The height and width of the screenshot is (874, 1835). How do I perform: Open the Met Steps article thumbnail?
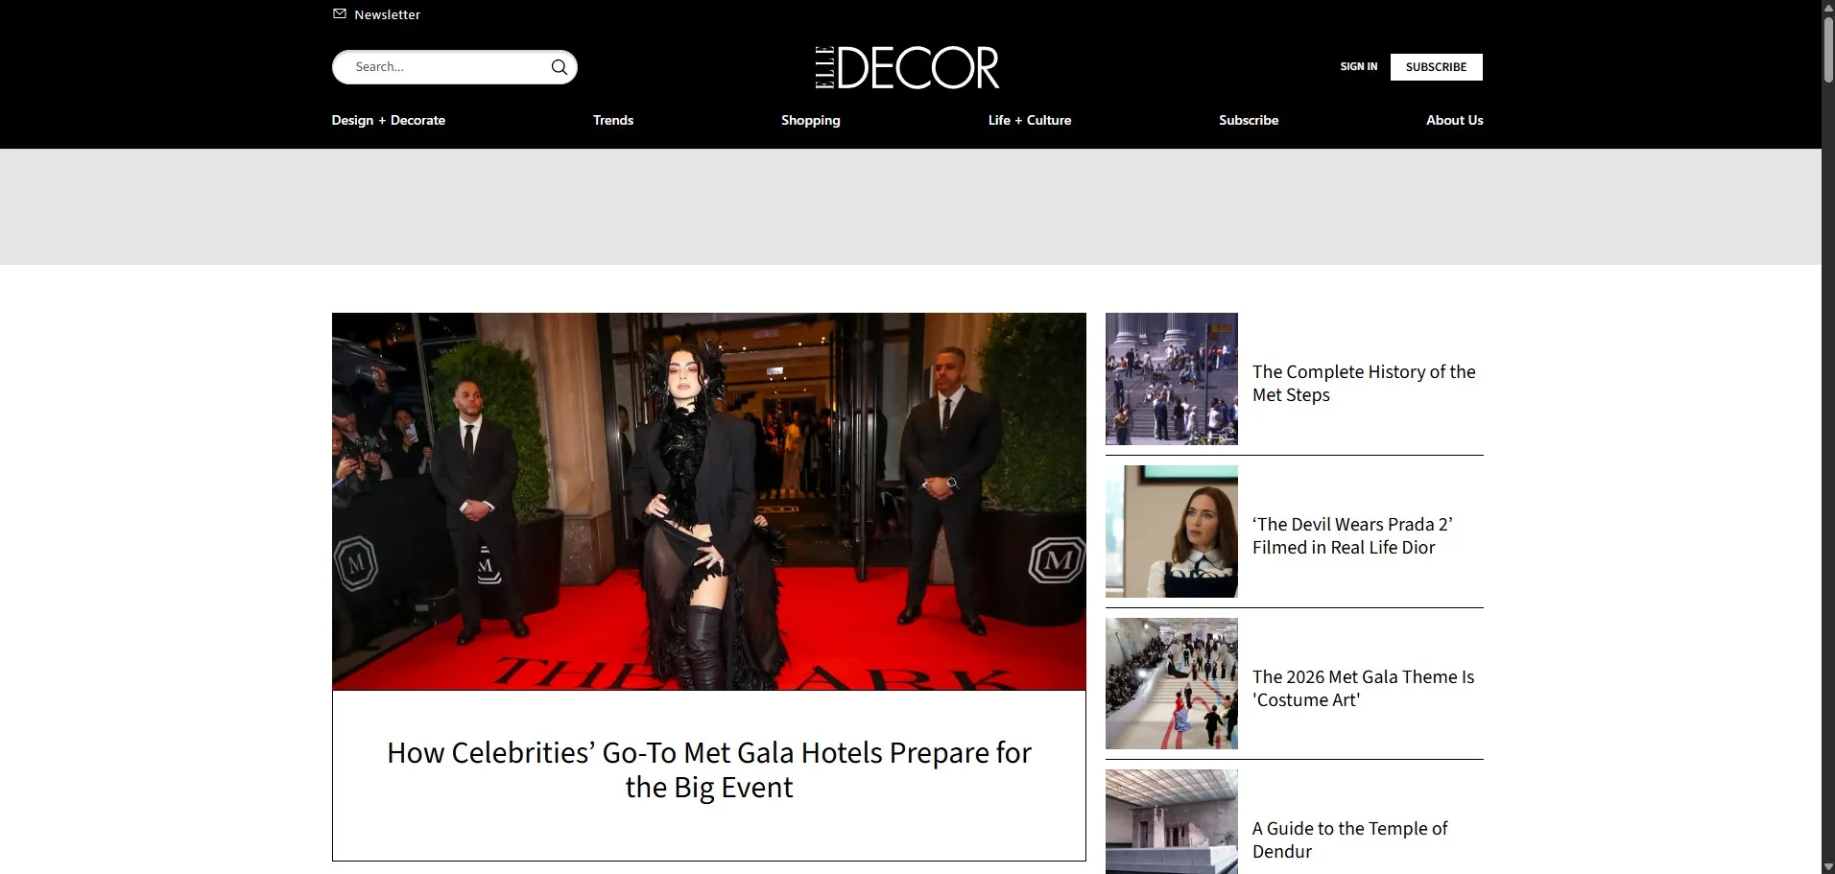click(1172, 379)
